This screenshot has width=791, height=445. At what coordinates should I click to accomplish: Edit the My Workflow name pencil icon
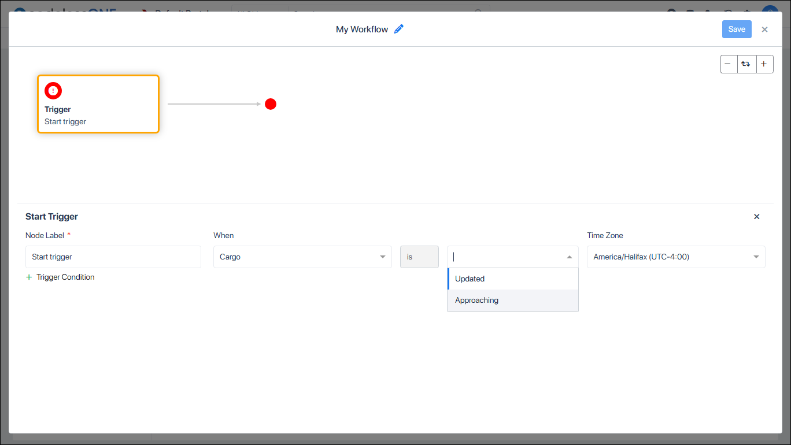[399, 29]
